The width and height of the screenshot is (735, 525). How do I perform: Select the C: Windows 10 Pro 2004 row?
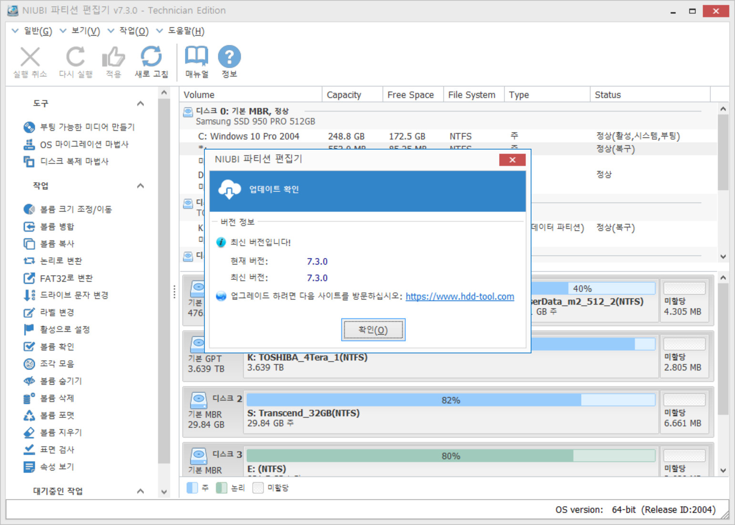[448, 136]
